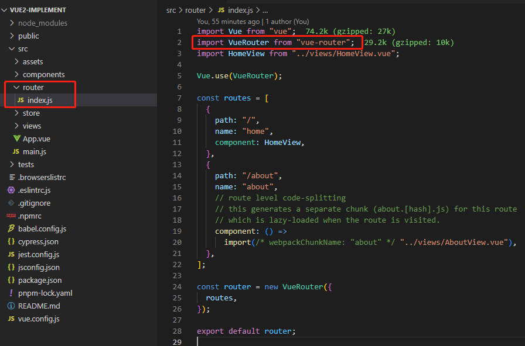Click the JS icon in the breadcrumb
The width and height of the screenshot is (525, 346).
click(x=221, y=11)
